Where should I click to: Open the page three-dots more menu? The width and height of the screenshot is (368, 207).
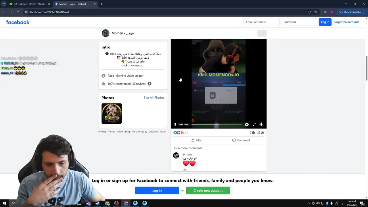click(x=262, y=33)
